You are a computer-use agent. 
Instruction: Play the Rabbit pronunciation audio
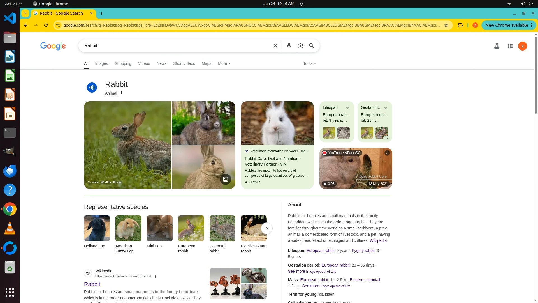pyautogui.click(x=92, y=88)
